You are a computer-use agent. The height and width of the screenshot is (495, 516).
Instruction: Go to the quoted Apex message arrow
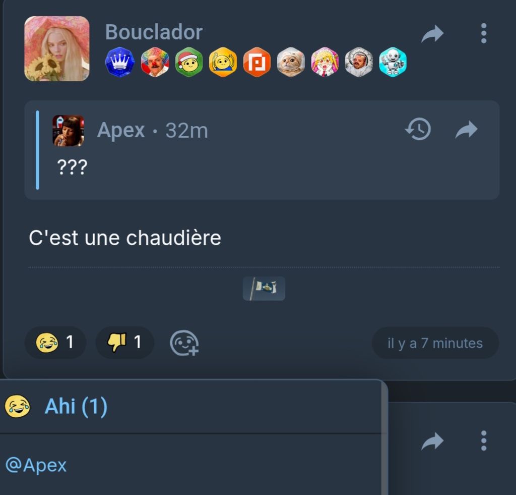[x=466, y=130]
